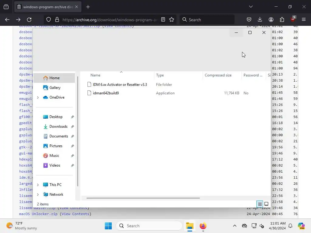Switch to details view layout

coord(260,204)
